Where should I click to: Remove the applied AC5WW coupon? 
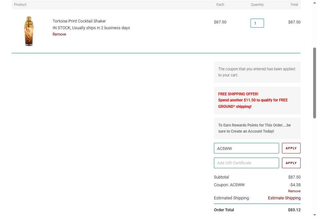pyautogui.click(x=294, y=191)
